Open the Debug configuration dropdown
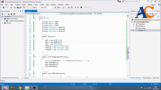Screen dimensions: 161x90 36,7
